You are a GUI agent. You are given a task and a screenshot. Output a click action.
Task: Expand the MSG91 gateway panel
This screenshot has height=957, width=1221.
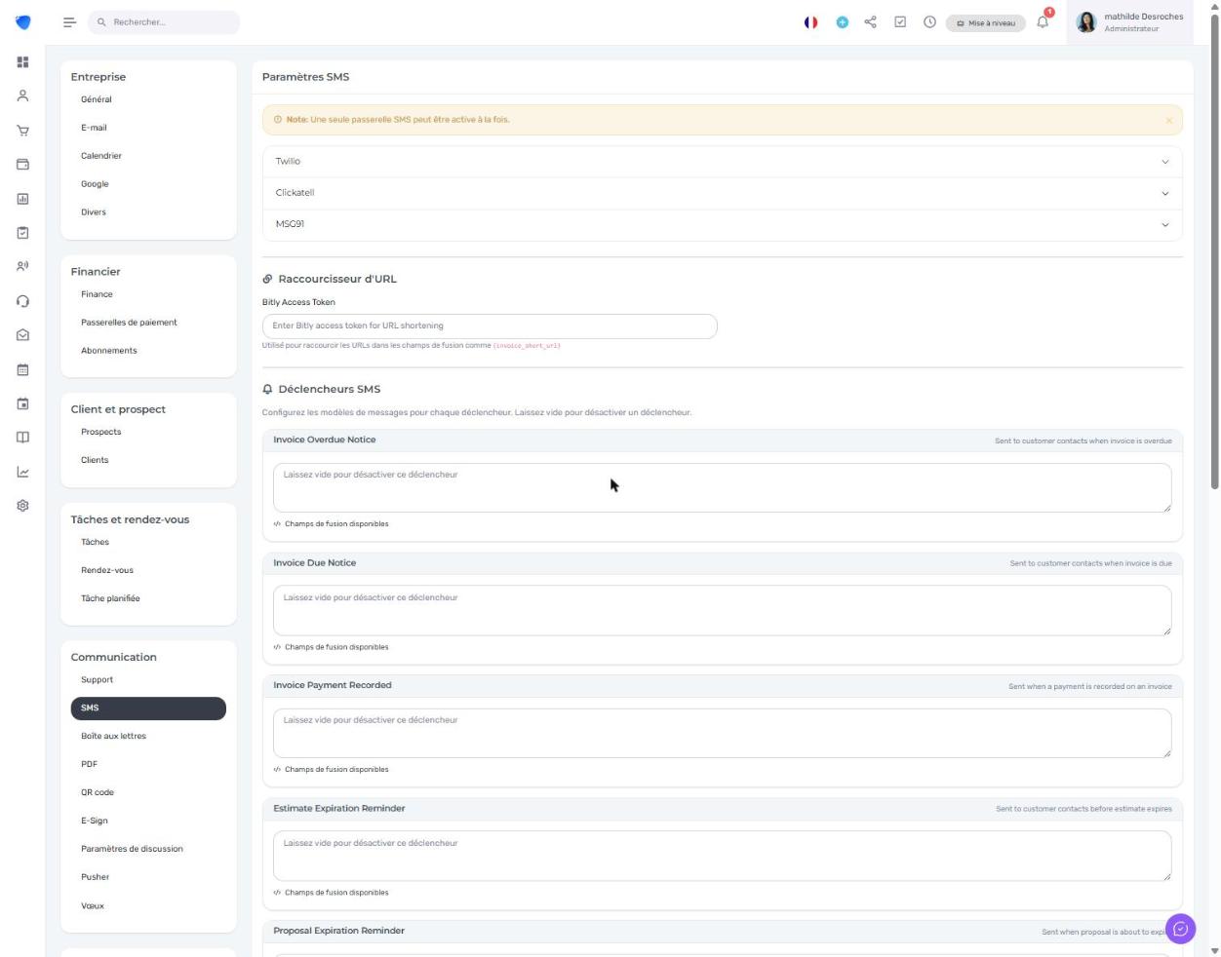pos(722,224)
